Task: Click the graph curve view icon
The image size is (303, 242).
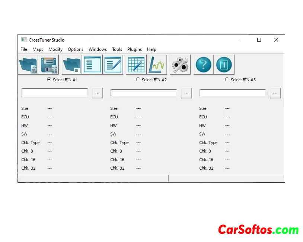Action: coord(157,65)
